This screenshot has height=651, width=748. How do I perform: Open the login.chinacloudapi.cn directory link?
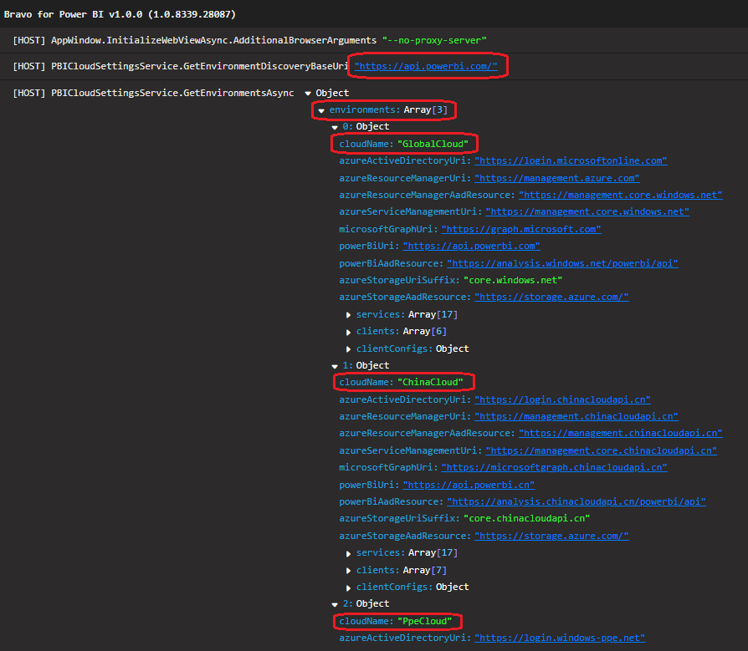click(561, 399)
